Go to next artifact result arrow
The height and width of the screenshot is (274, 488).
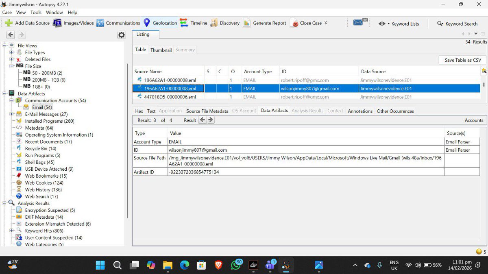tap(210, 120)
